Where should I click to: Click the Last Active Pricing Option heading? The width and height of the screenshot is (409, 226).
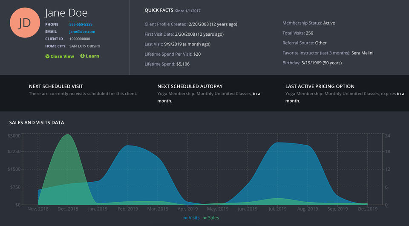pos(320,86)
